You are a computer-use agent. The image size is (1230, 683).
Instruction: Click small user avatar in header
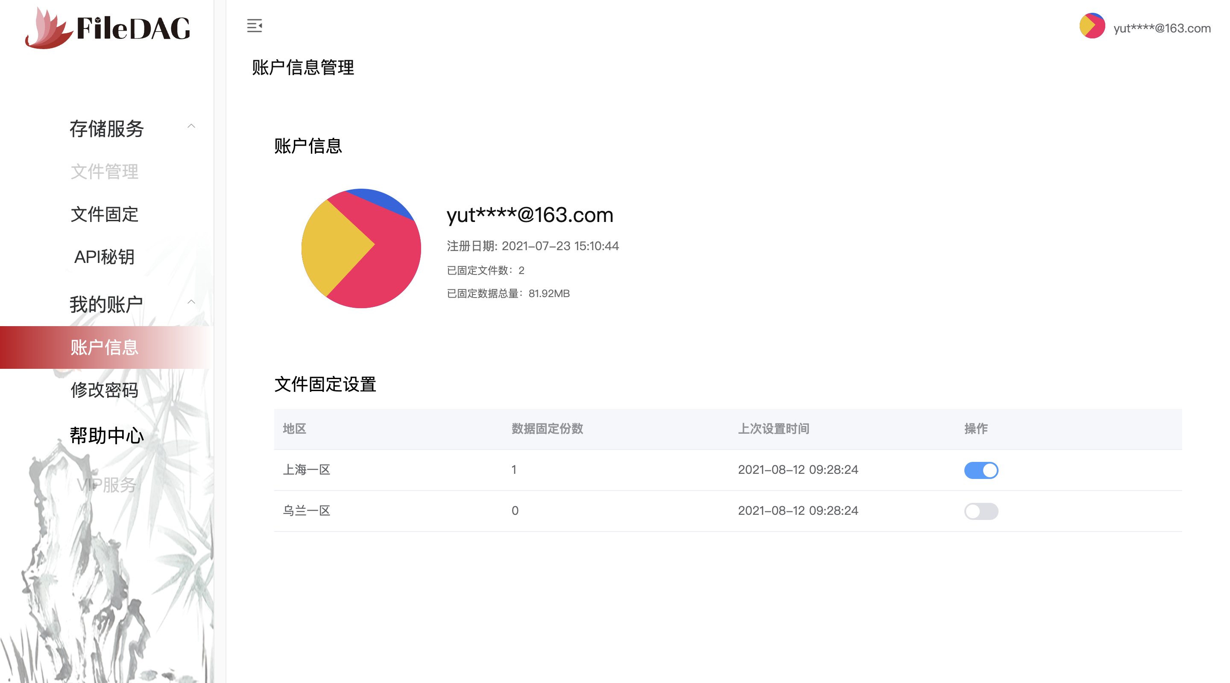click(1092, 26)
